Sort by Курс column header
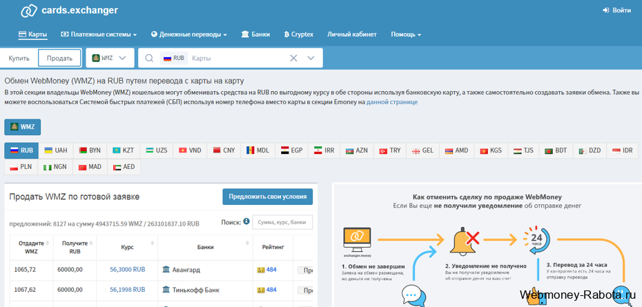 coord(127,247)
